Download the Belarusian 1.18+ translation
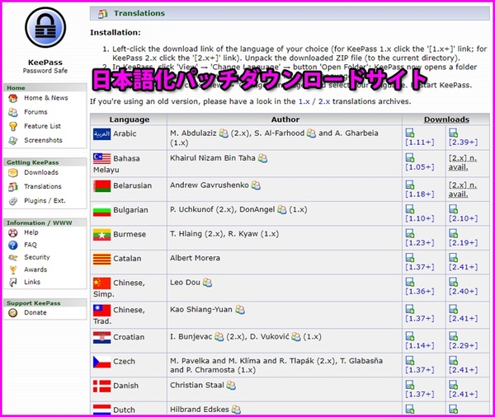This screenshot has height=417, width=495. [x=420, y=194]
